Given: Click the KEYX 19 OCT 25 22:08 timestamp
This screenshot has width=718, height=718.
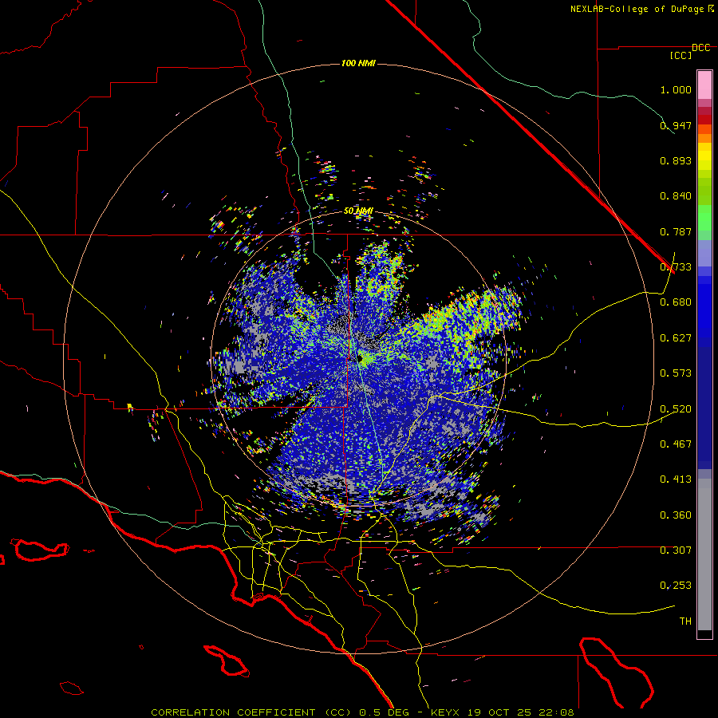Looking at the screenshot, I should tap(503, 712).
